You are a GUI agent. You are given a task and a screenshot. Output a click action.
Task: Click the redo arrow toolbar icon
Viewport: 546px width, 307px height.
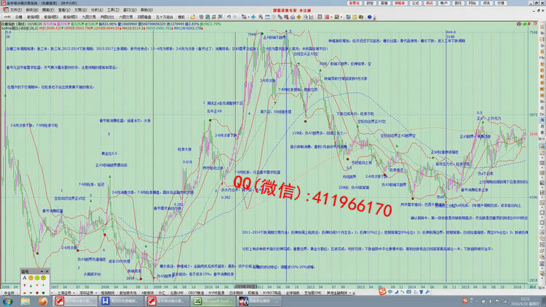(235, 17)
